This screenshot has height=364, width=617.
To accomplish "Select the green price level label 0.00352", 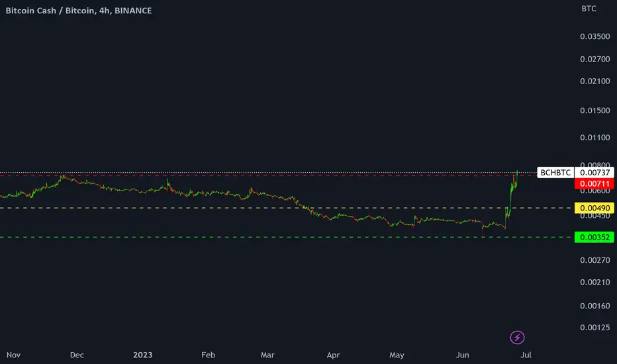I will click(594, 238).
